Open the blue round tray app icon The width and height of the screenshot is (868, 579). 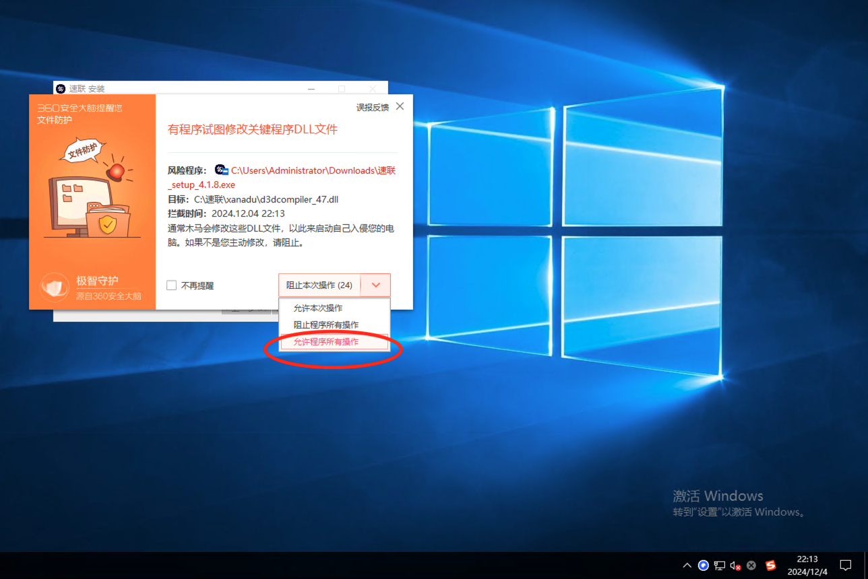[704, 566]
